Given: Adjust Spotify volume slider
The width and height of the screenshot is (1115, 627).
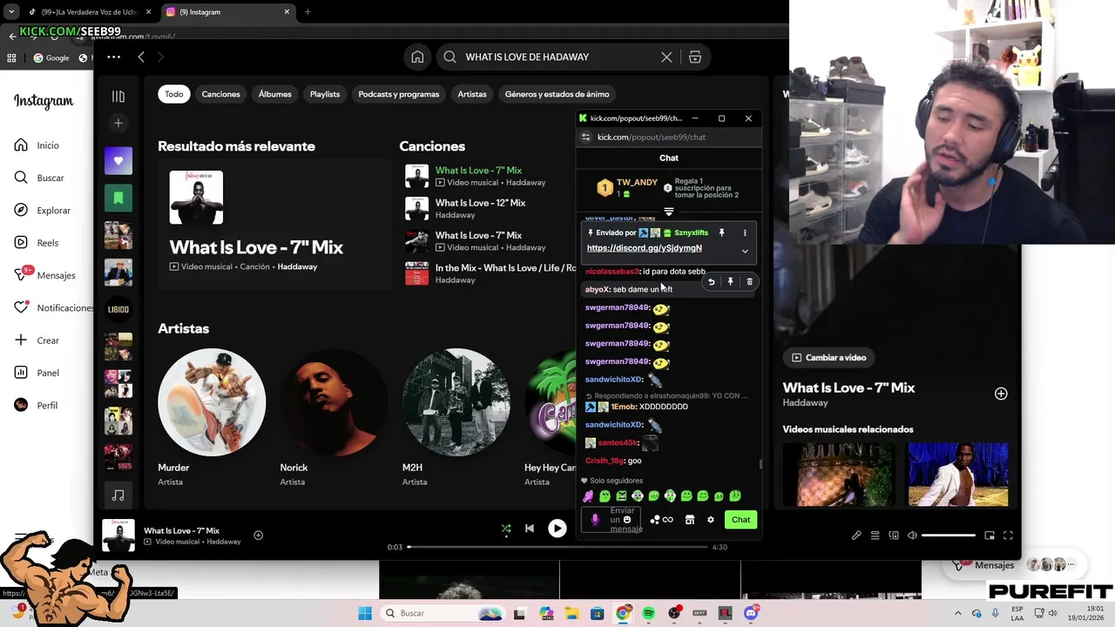Looking at the screenshot, I should click(x=949, y=536).
